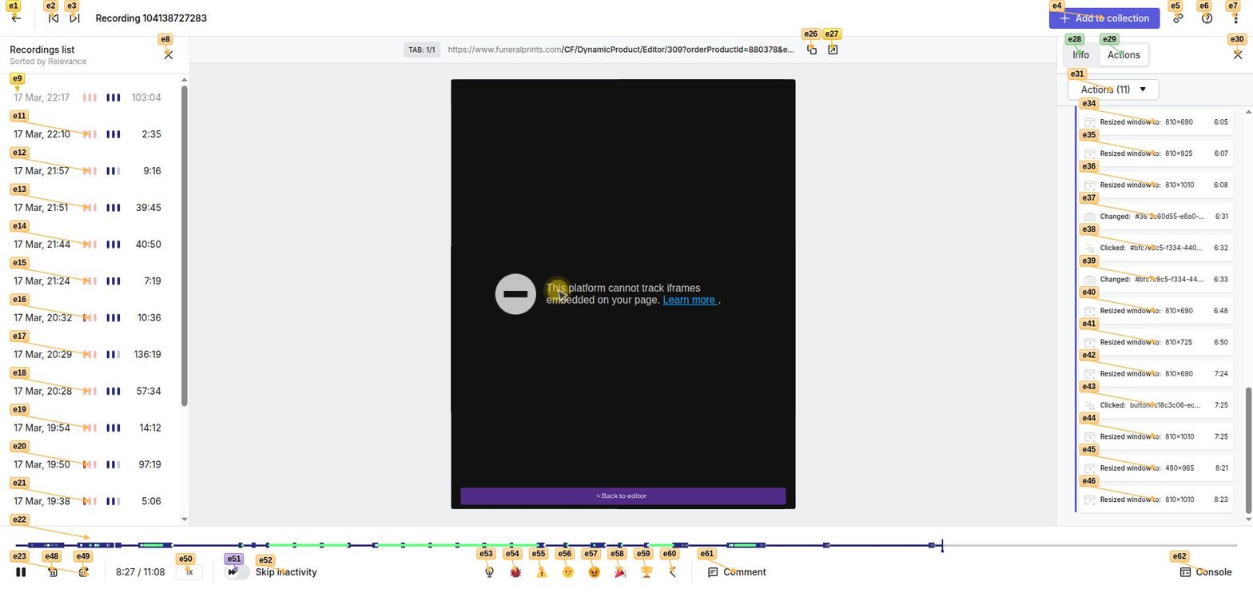This screenshot has height=593, width=1253.
Task: Jump to Clicked button action at 7:25
Action: coord(1156,405)
